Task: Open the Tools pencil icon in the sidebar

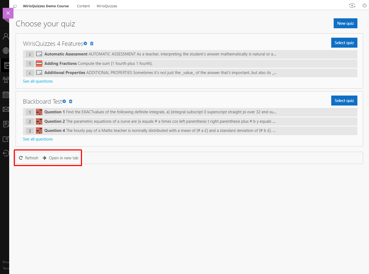Action: click(6, 139)
